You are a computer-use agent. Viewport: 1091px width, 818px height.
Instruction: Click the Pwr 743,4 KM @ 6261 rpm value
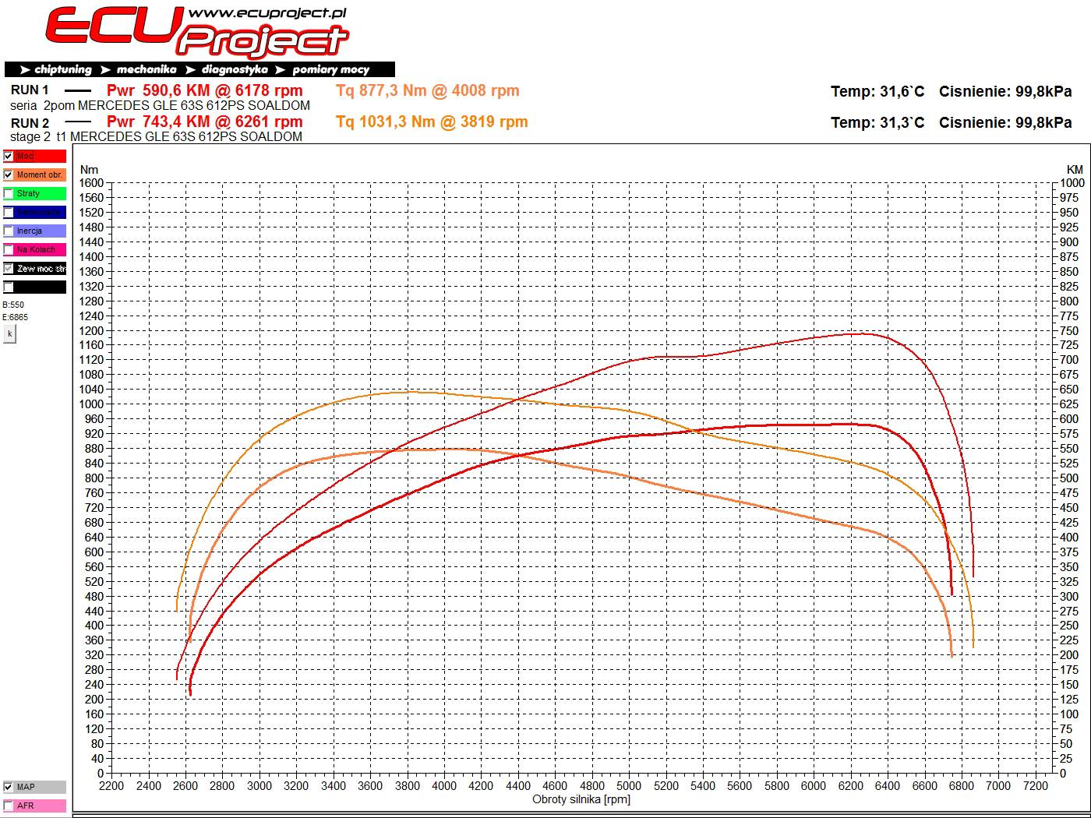[x=204, y=122]
